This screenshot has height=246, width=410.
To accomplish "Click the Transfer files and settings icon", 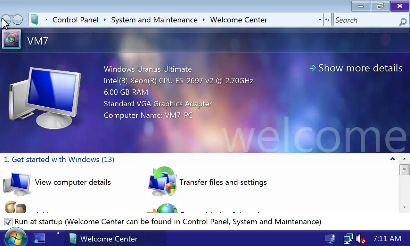I will click(x=162, y=181).
